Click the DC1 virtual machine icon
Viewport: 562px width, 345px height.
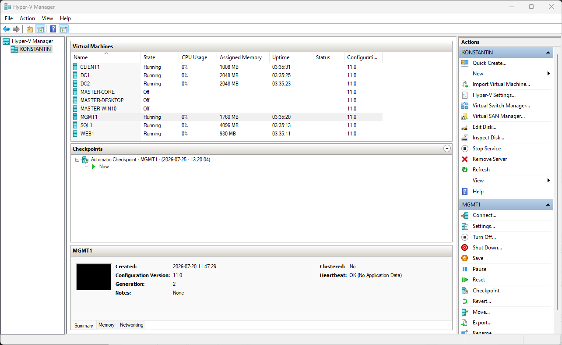tap(75, 75)
